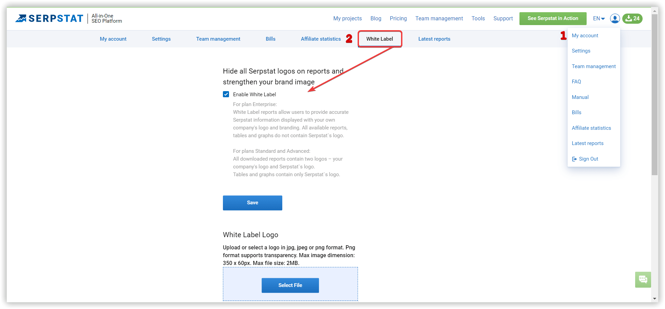Screen dimensions: 665x309
Task: Choose My account in profile dropdown
Action: pos(585,36)
